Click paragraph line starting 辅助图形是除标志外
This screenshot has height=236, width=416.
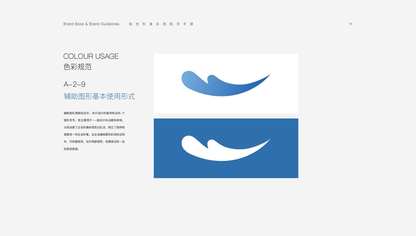pyautogui.click(x=94, y=113)
